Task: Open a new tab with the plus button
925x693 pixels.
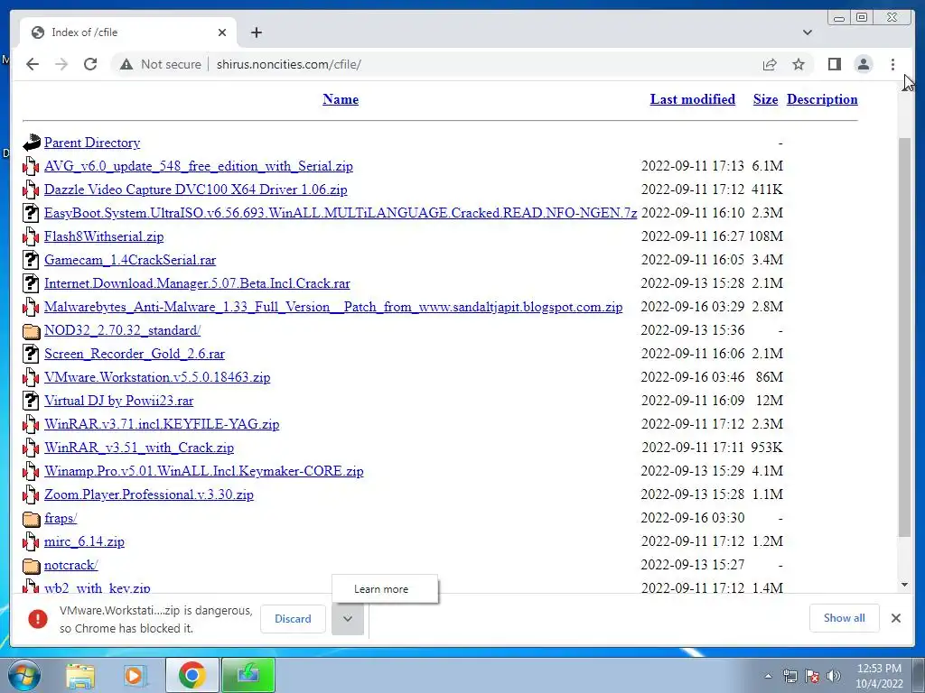Action: pyautogui.click(x=256, y=32)
